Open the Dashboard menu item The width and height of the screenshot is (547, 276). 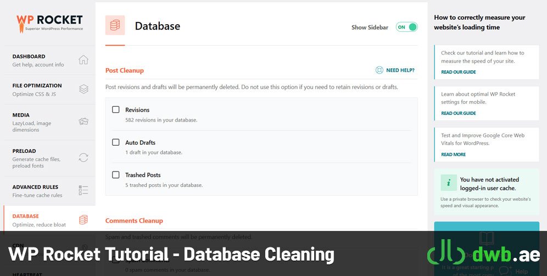point(49,60)
